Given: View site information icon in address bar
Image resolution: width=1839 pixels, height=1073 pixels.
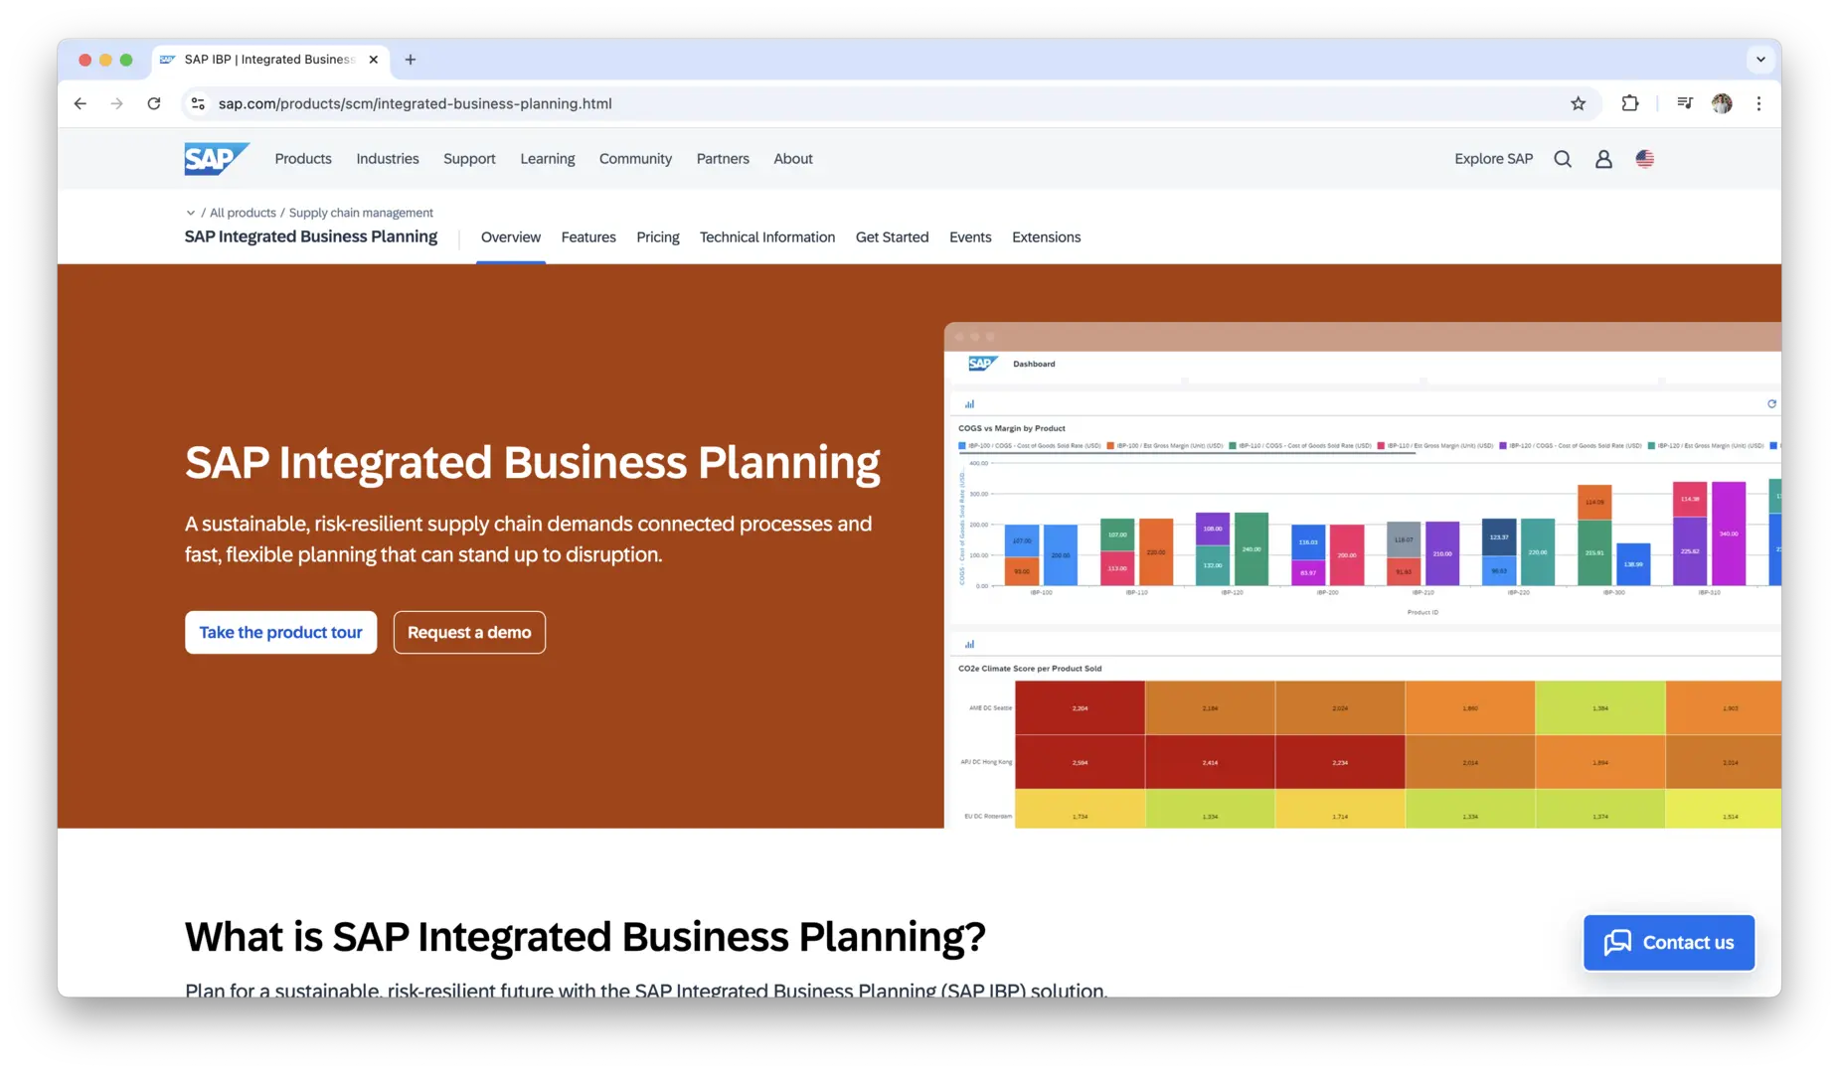Looking at the screenshot, I should (198, 103).
